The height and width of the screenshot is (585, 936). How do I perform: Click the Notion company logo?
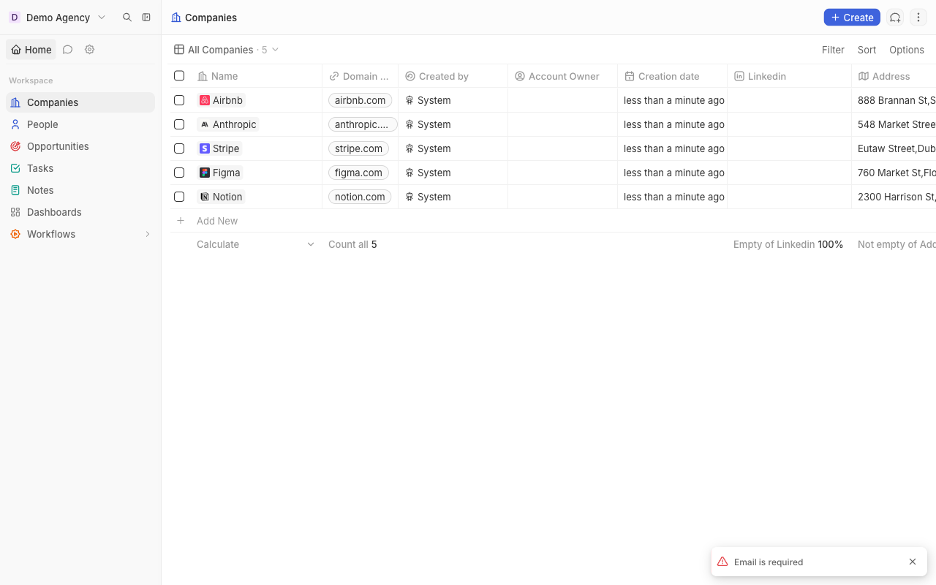point(205,197)
